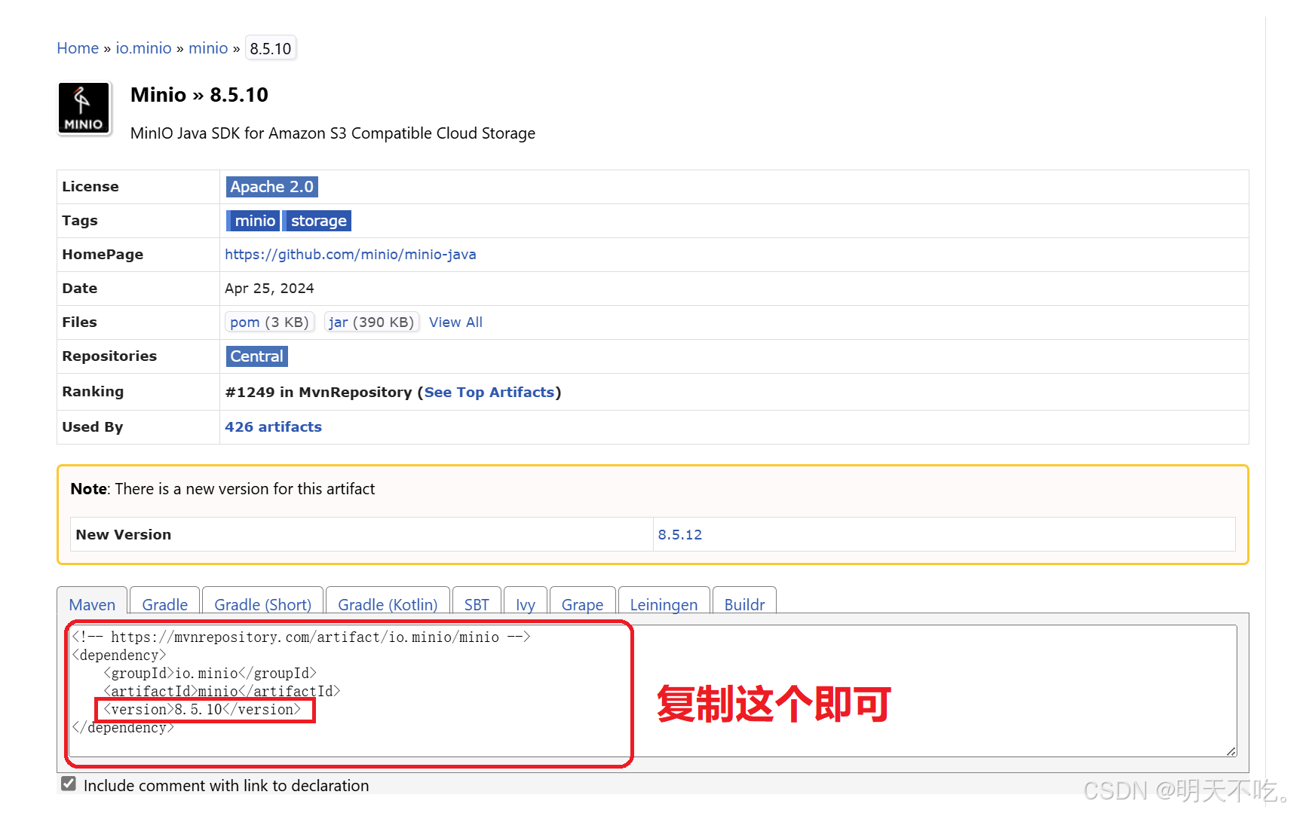Click the MinIO logo icon

pos(84,109)
